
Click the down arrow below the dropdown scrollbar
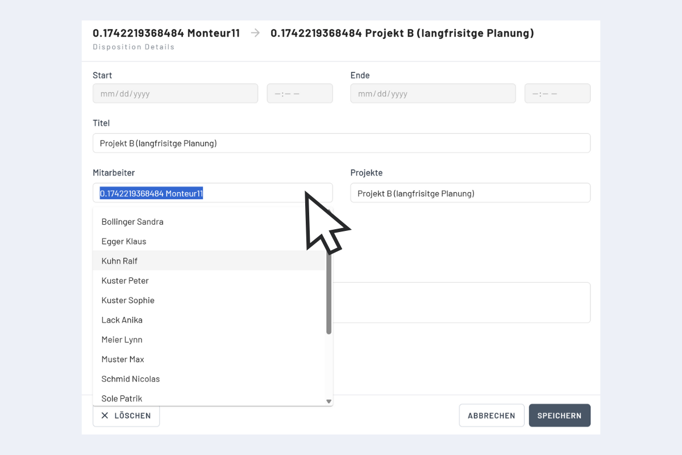328,401
